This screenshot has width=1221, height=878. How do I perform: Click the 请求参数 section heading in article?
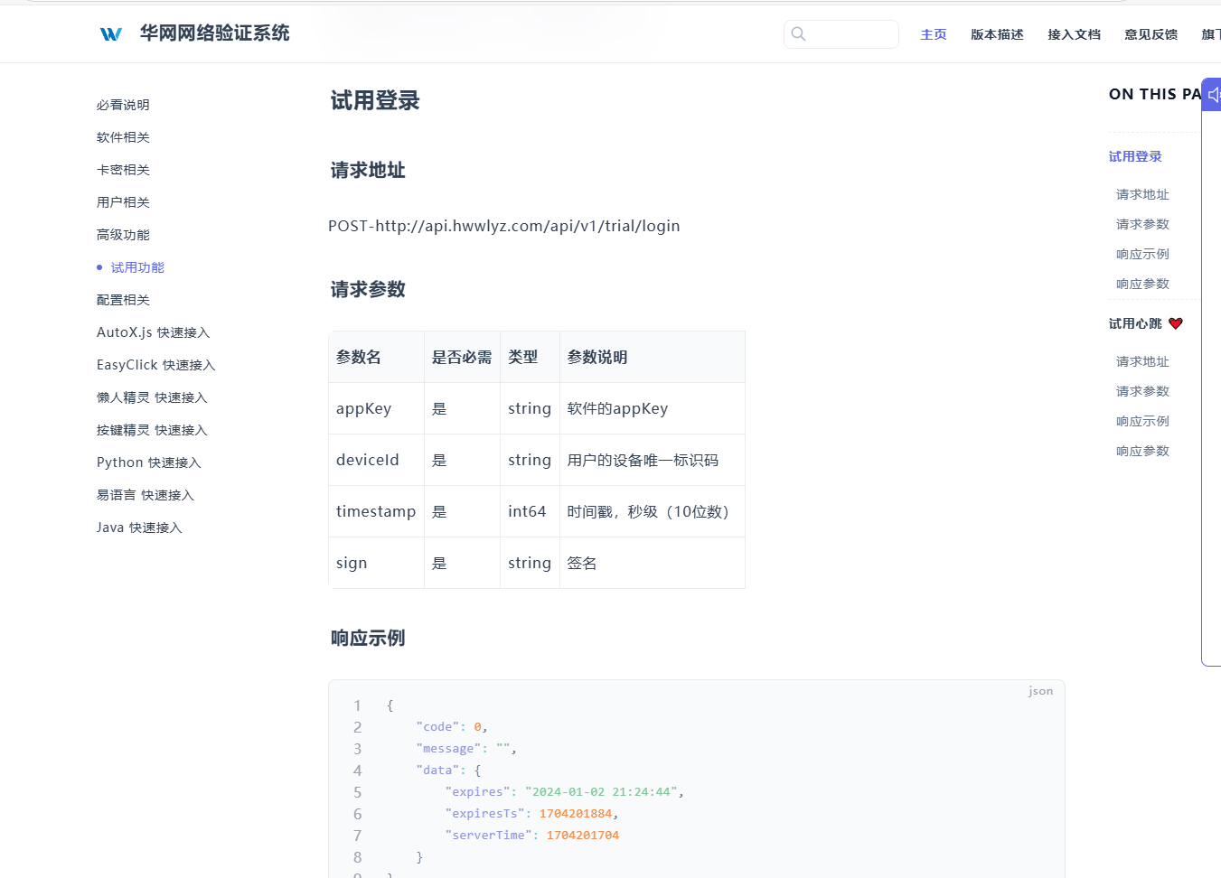pyautogui.click(x=368, y=289)
